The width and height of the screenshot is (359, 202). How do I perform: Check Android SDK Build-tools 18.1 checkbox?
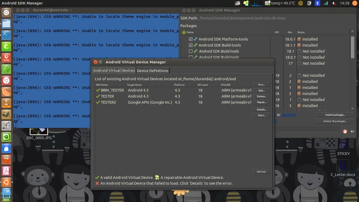(x=191, y=51)
